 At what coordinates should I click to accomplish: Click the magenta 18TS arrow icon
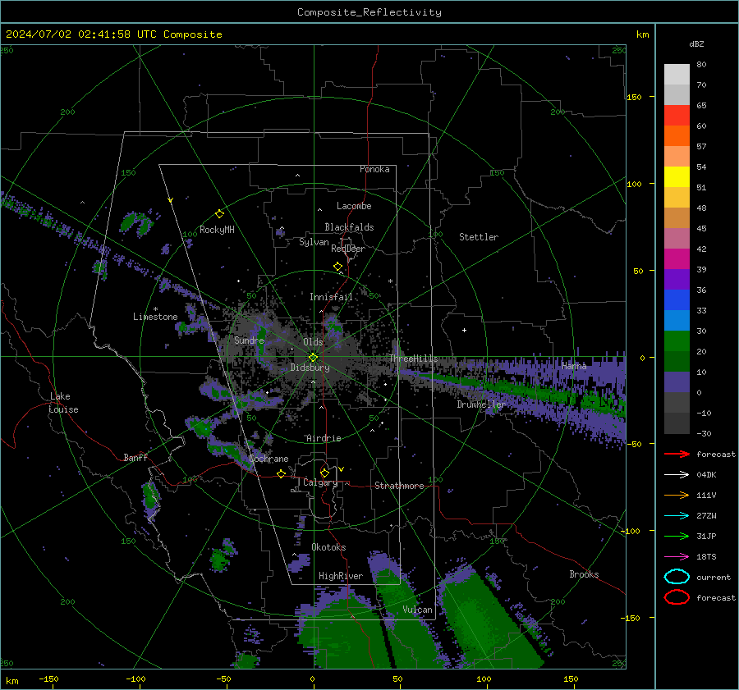pyautogui.click(x=677, y=557)
